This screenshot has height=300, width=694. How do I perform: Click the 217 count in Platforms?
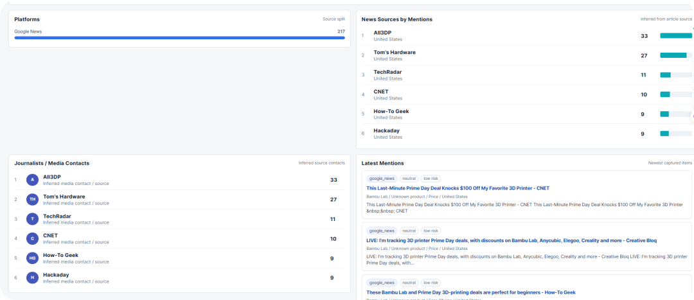(x=341, y=31)
